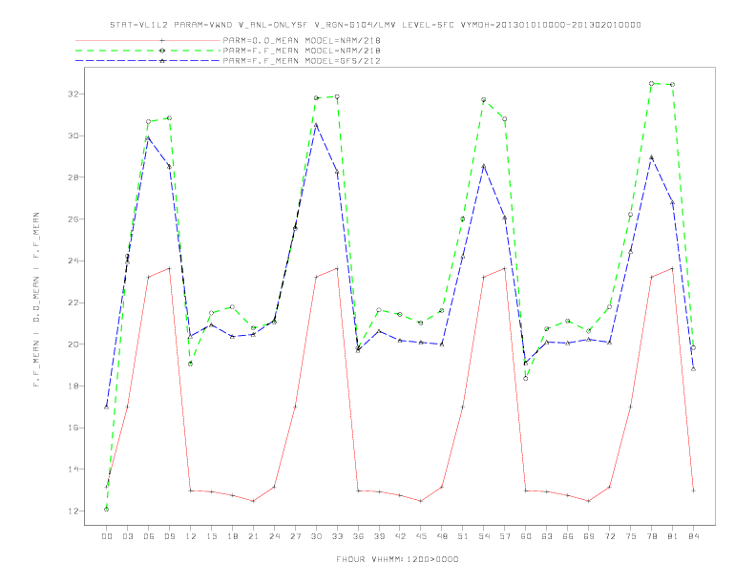Click the blue dashed line sample in legend
This screenshot has height=584, width=756.
(148, 61)
